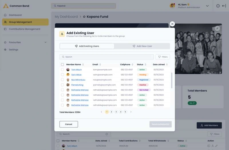Click the edit pencil on group photo
229x150 pixels.
point(217,28)
